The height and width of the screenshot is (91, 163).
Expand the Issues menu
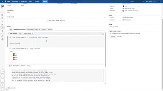click(31, 2)
